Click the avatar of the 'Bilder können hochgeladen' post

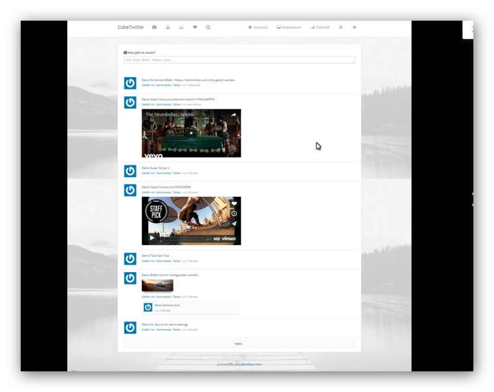130,278
